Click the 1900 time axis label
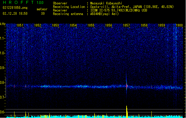This screenshot has width=186, height=118. (x=179, y=25)
